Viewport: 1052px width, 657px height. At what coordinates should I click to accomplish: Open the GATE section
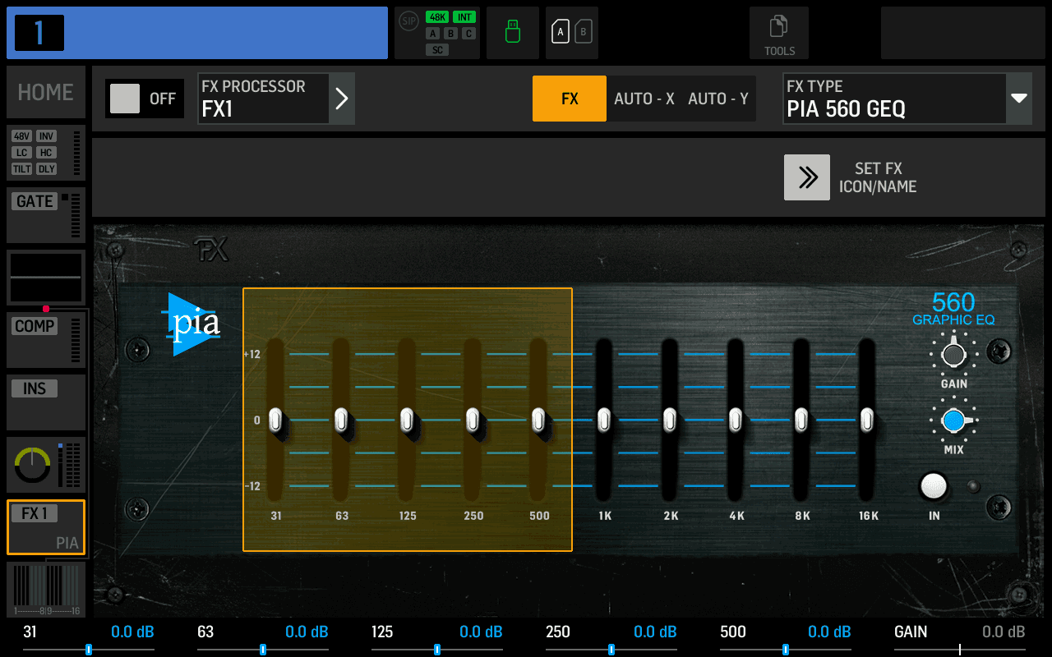pyautogui.click(x=46, y=215)
